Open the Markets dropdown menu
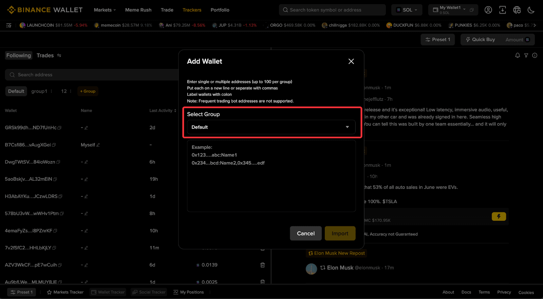This screenshot has height=299, width=543. click(105, 10)
